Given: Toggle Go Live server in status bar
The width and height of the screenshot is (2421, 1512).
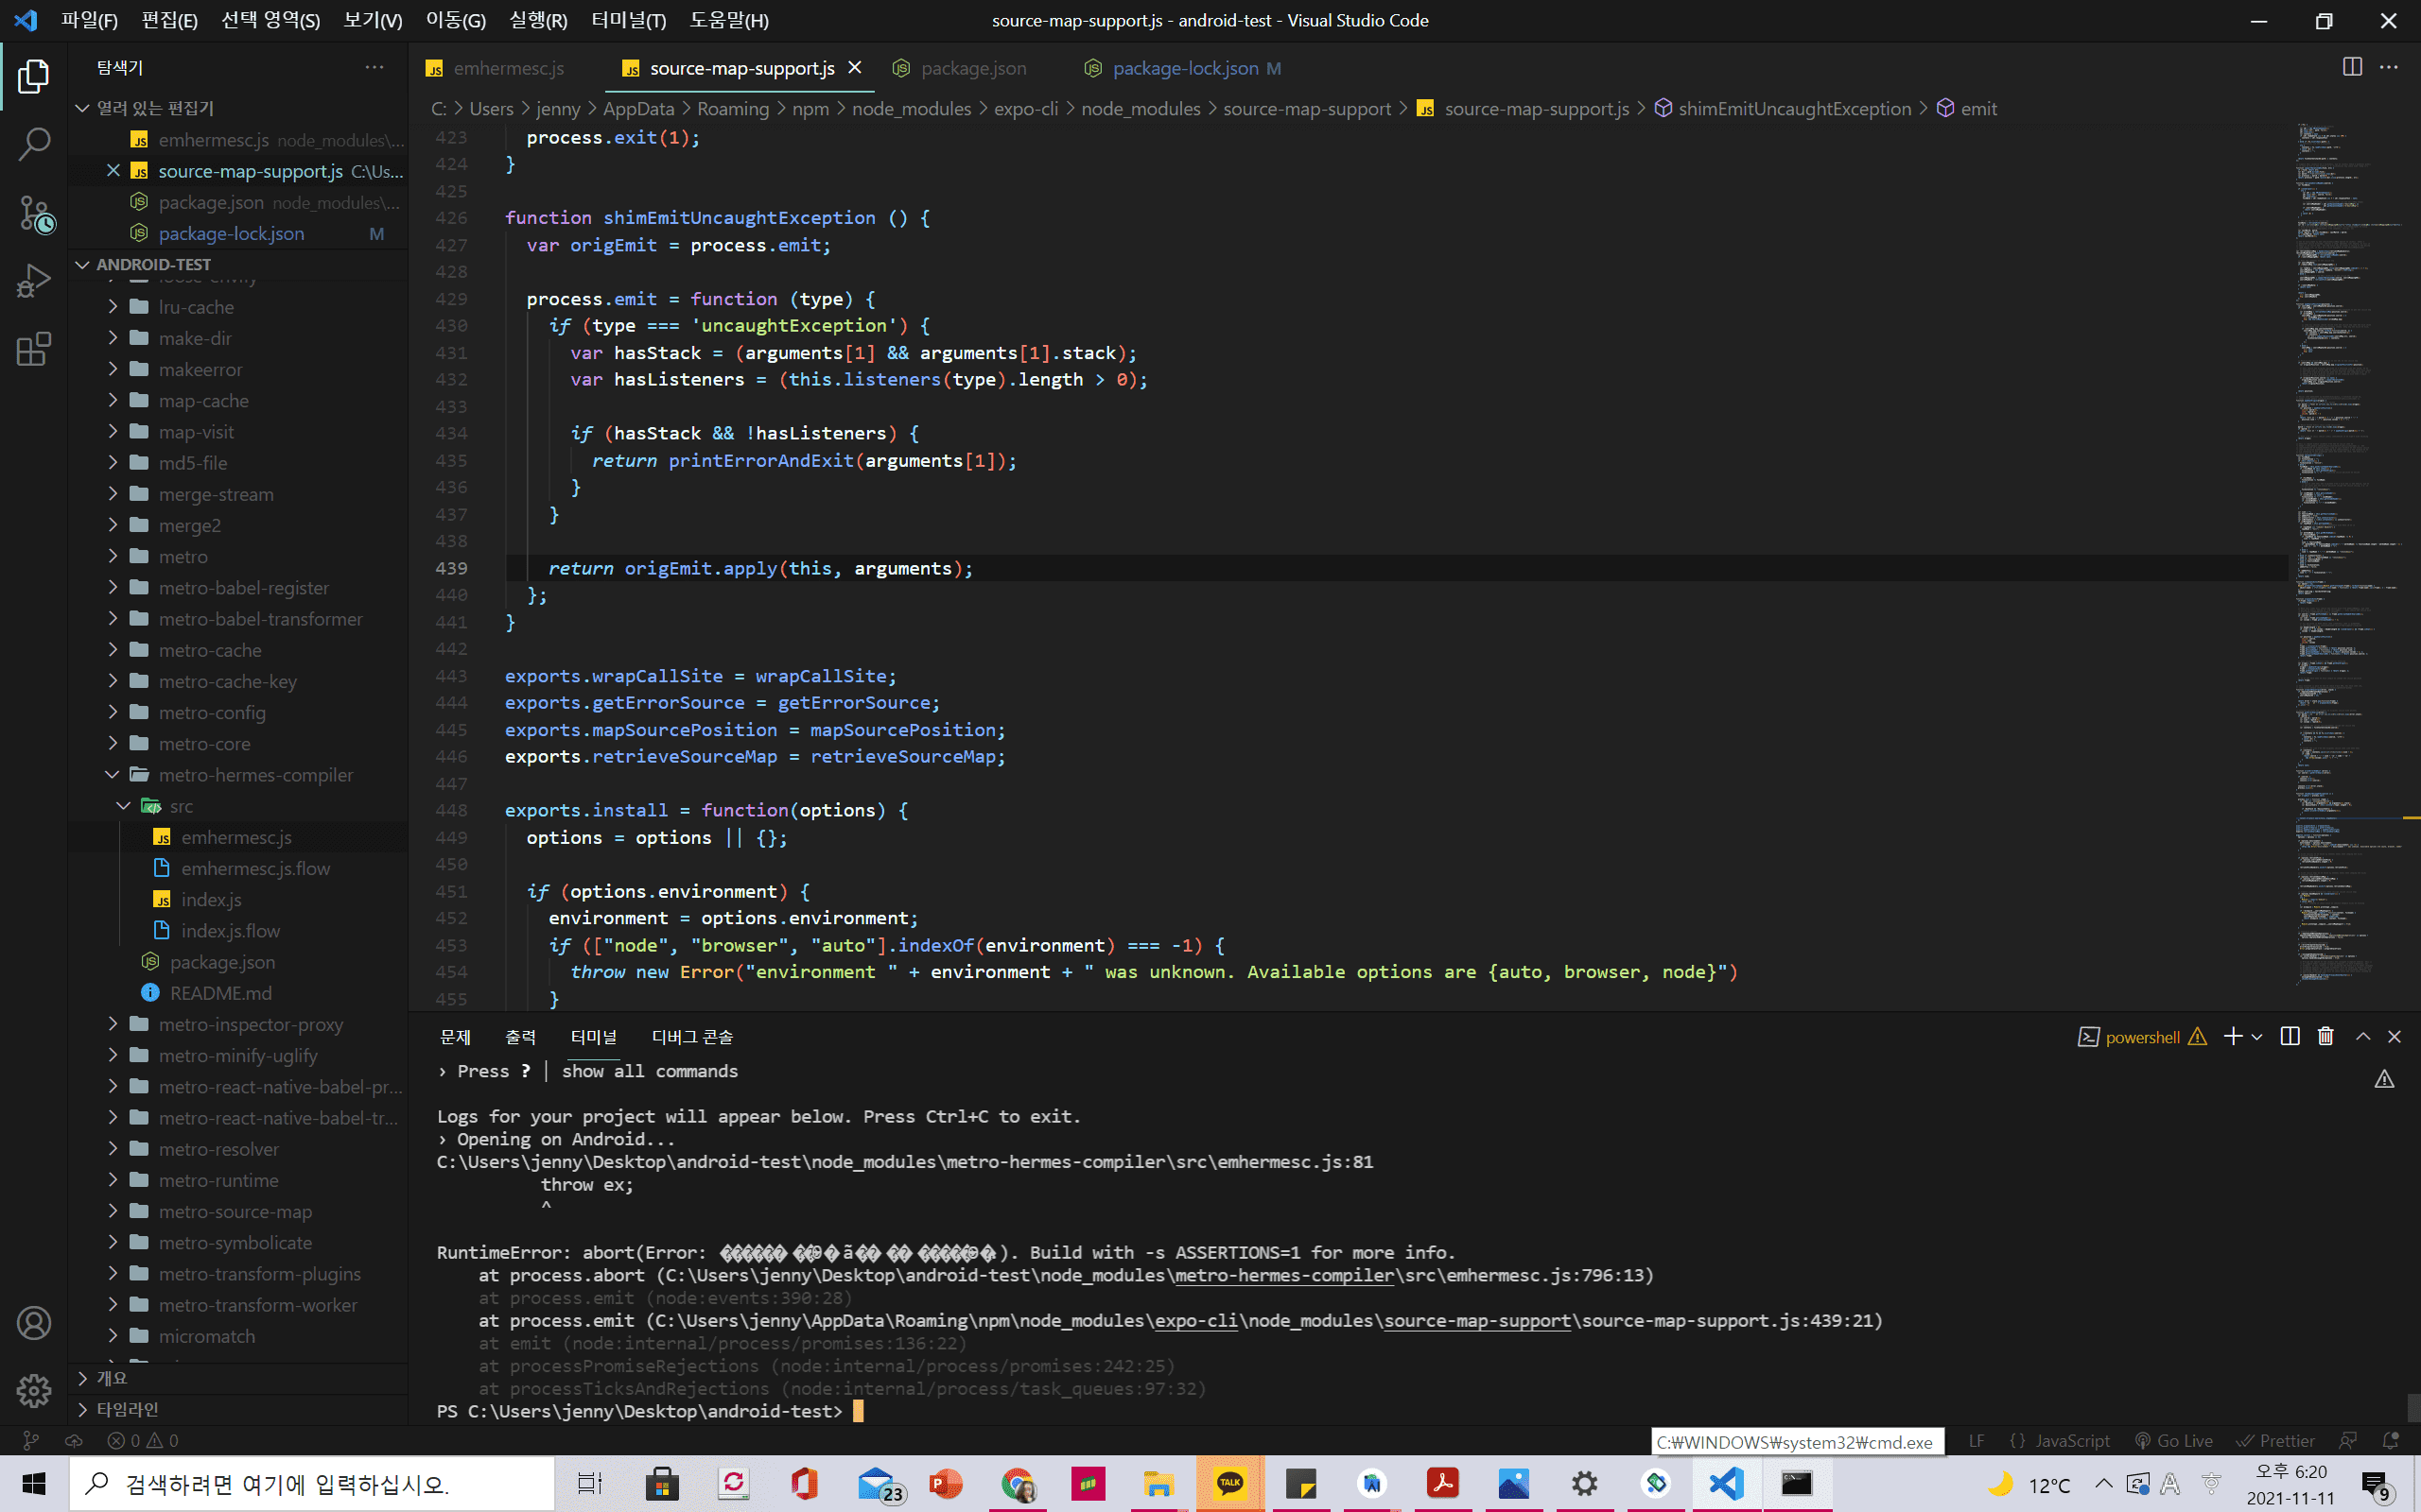Looking at the screenshot, I should [2174, 1441].
